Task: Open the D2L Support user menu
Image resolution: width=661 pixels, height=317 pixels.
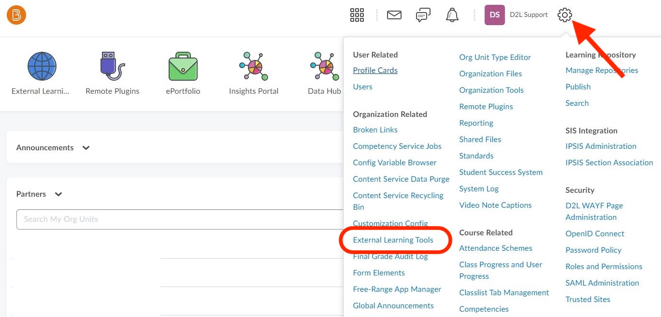Action: click(x=529, y=15)
